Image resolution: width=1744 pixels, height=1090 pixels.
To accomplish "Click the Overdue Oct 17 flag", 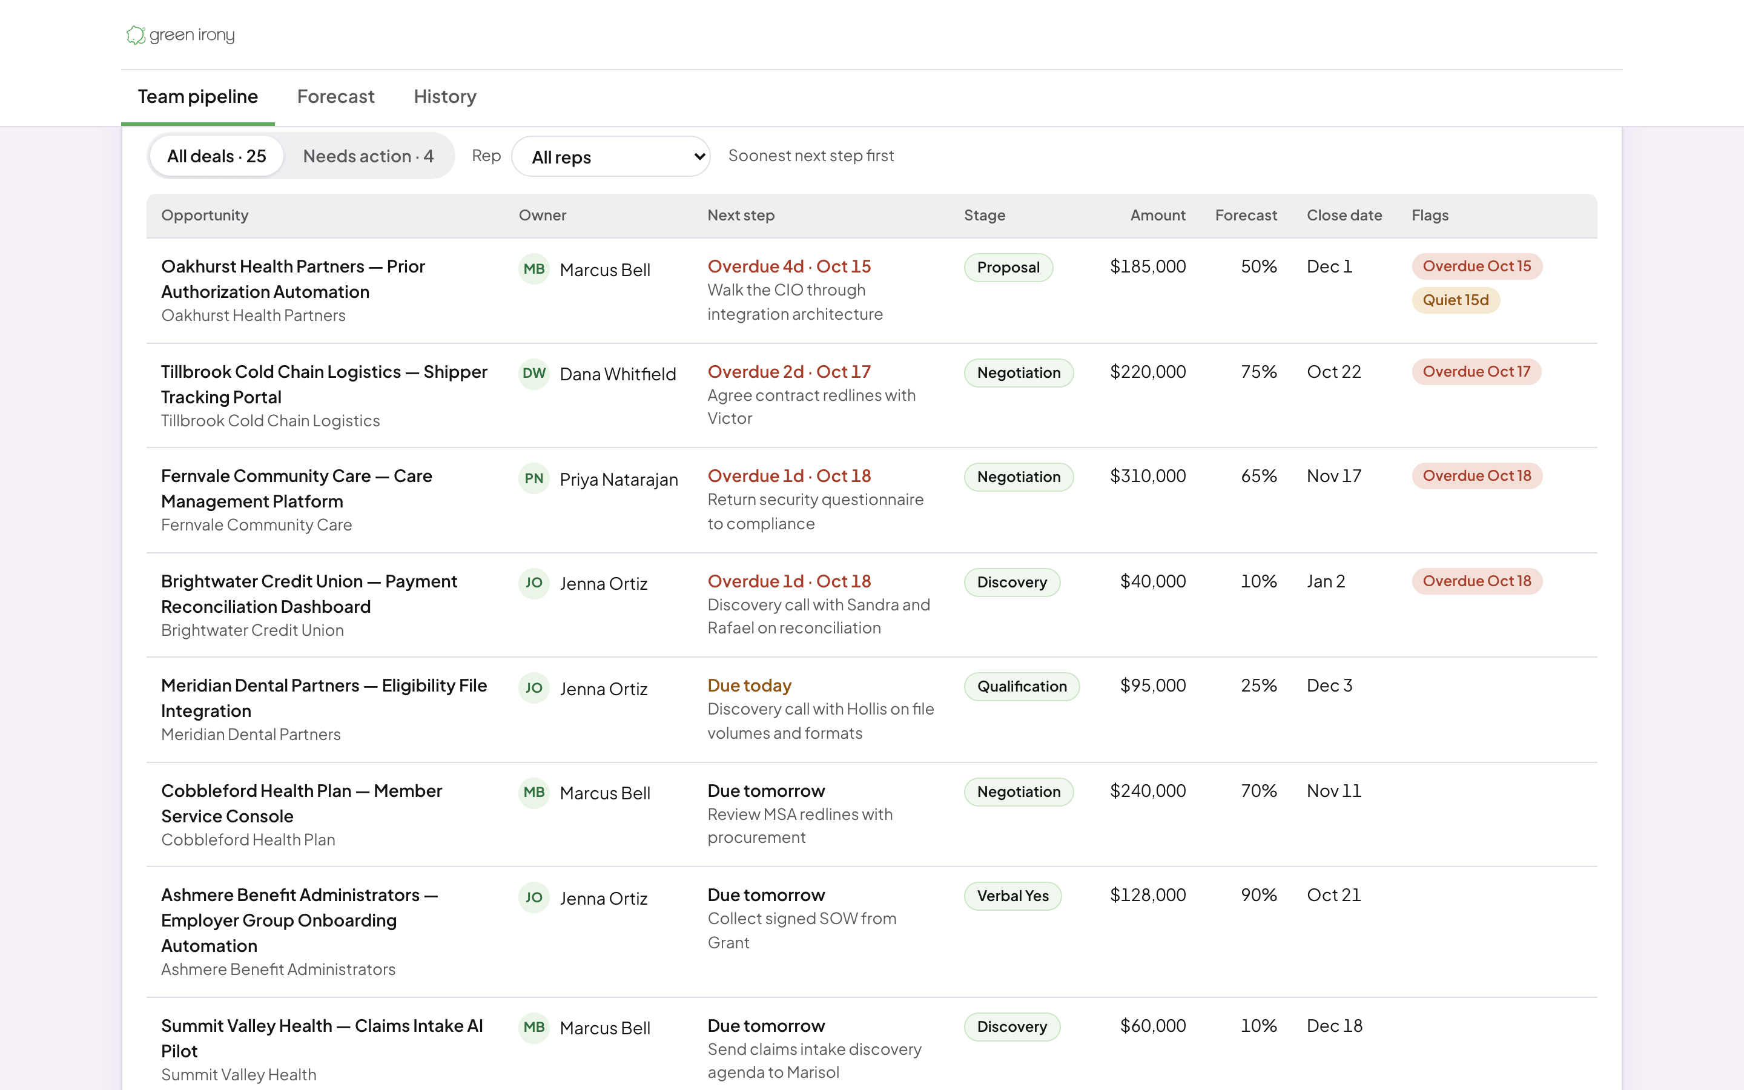I will point(1476,371).
